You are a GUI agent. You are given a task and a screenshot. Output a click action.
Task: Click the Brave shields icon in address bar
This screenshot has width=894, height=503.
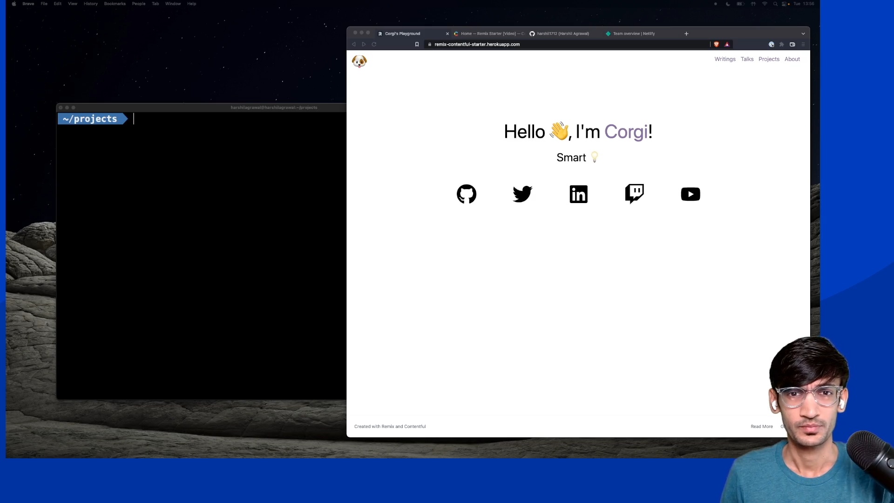(x=717, y=44)
